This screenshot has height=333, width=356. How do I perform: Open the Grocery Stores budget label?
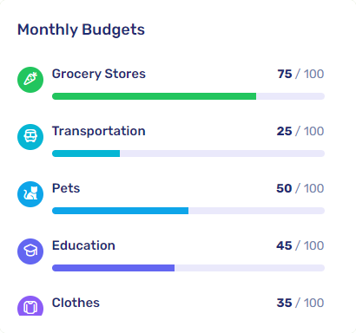(99, 74)
